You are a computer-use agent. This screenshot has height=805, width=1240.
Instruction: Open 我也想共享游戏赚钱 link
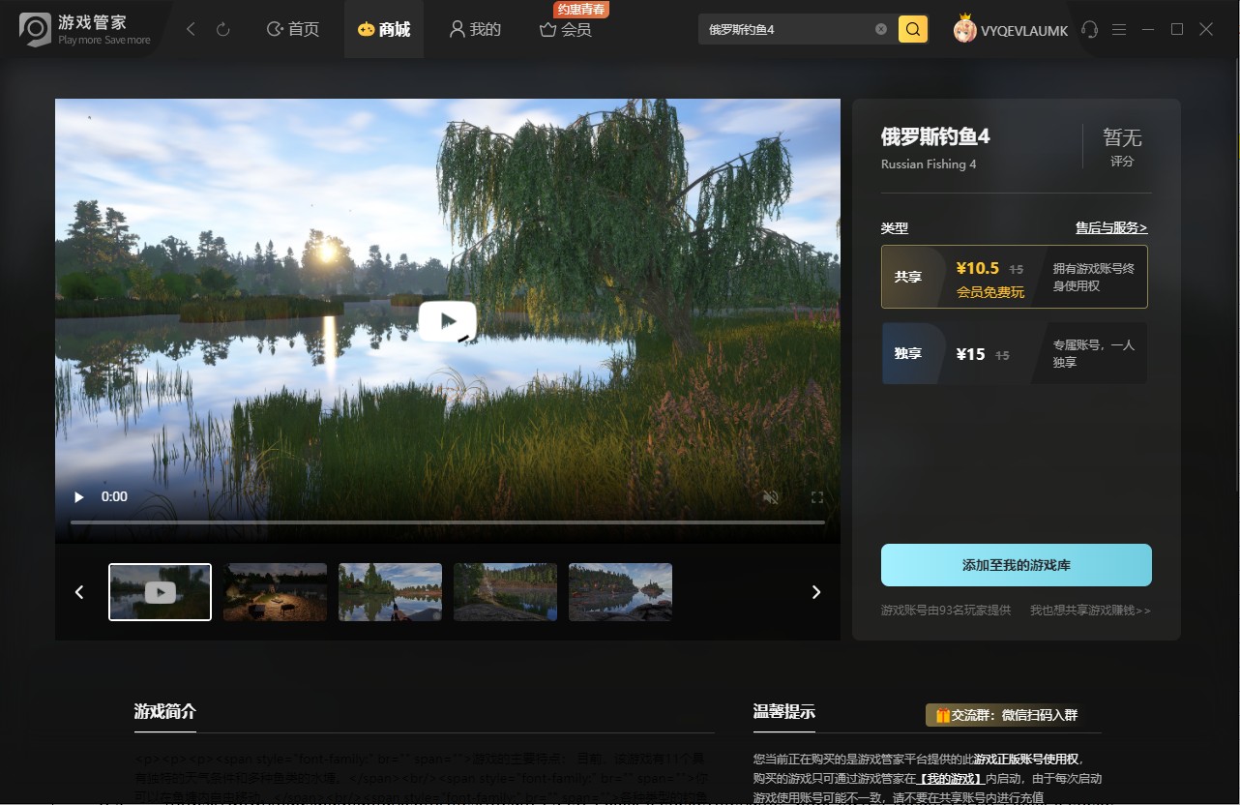coord(1090,611)
